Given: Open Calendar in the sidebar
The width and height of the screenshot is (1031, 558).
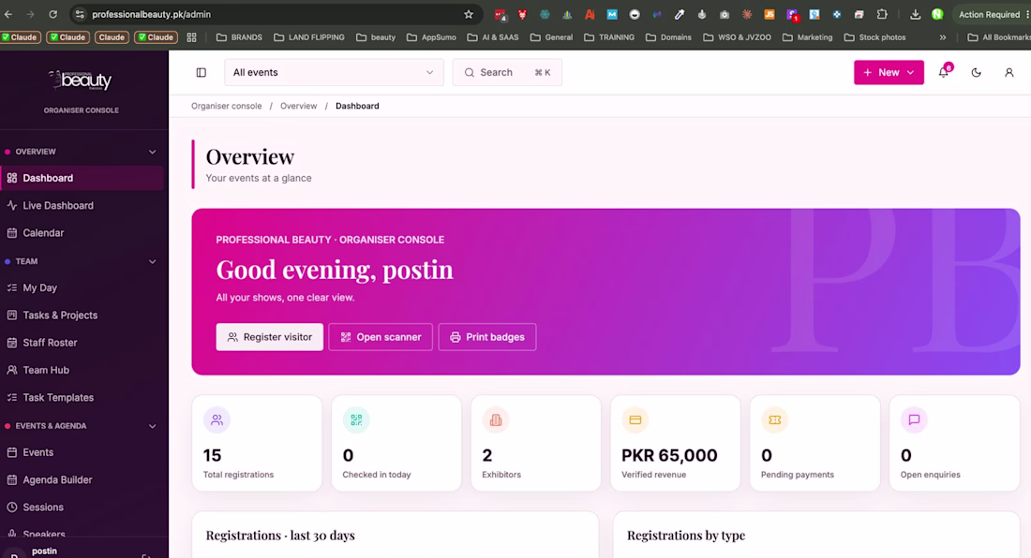Looking at the screenshot, I should pyautogui.click(x=82, y=233).
